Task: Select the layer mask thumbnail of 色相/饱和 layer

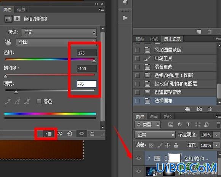Action: click(x=175, y=158)
